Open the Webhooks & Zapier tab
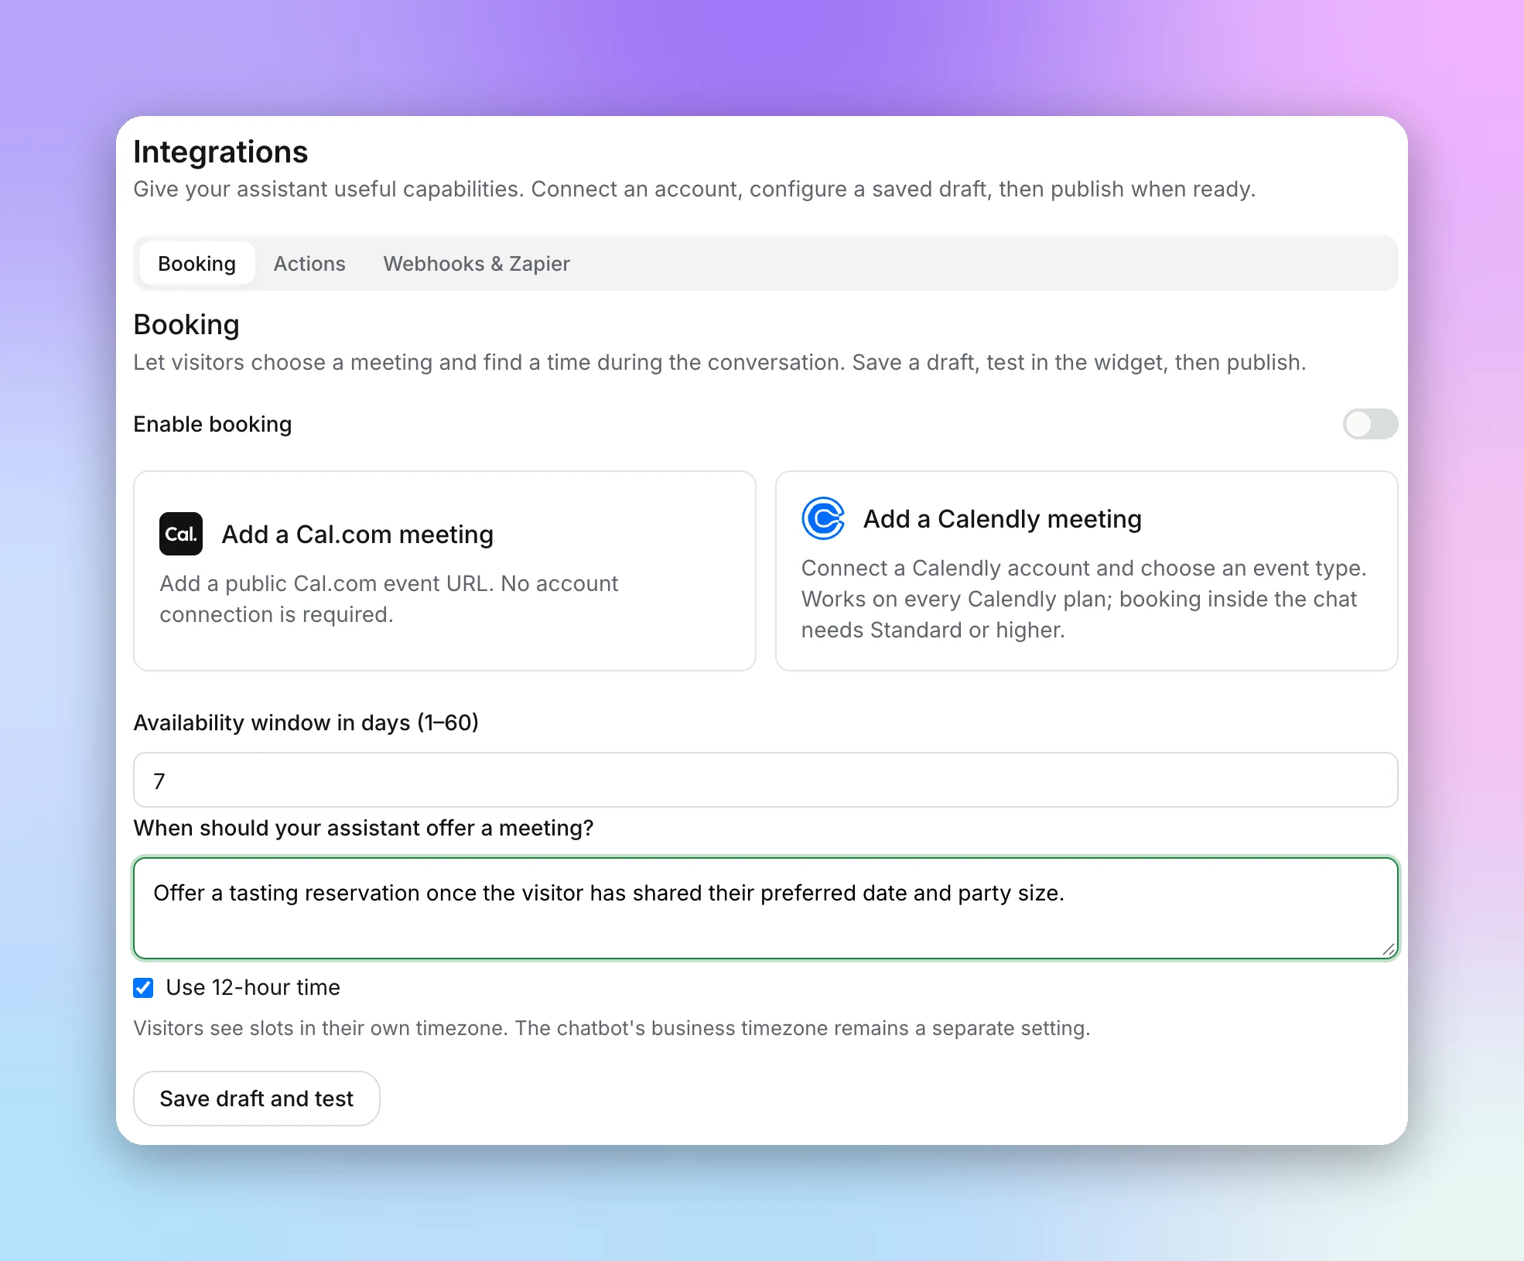This screenshot has width=1524, height=1261. (x=477, y=264)
